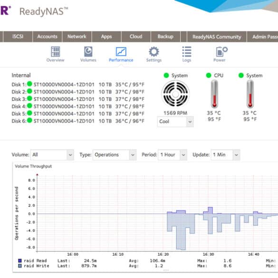278x278 pixels.
Task: Click Disk 3 green status indicator
Action: tap(29, 98)
